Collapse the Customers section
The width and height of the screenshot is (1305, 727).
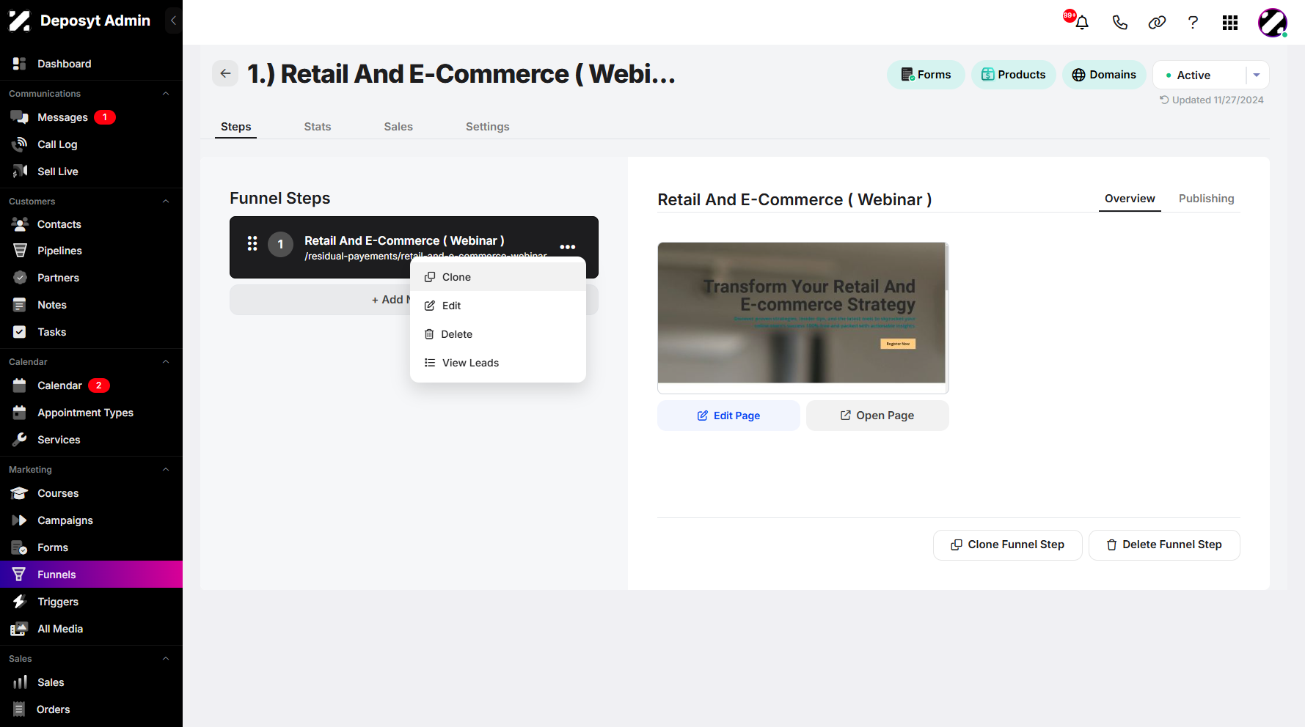click(166, 202)
